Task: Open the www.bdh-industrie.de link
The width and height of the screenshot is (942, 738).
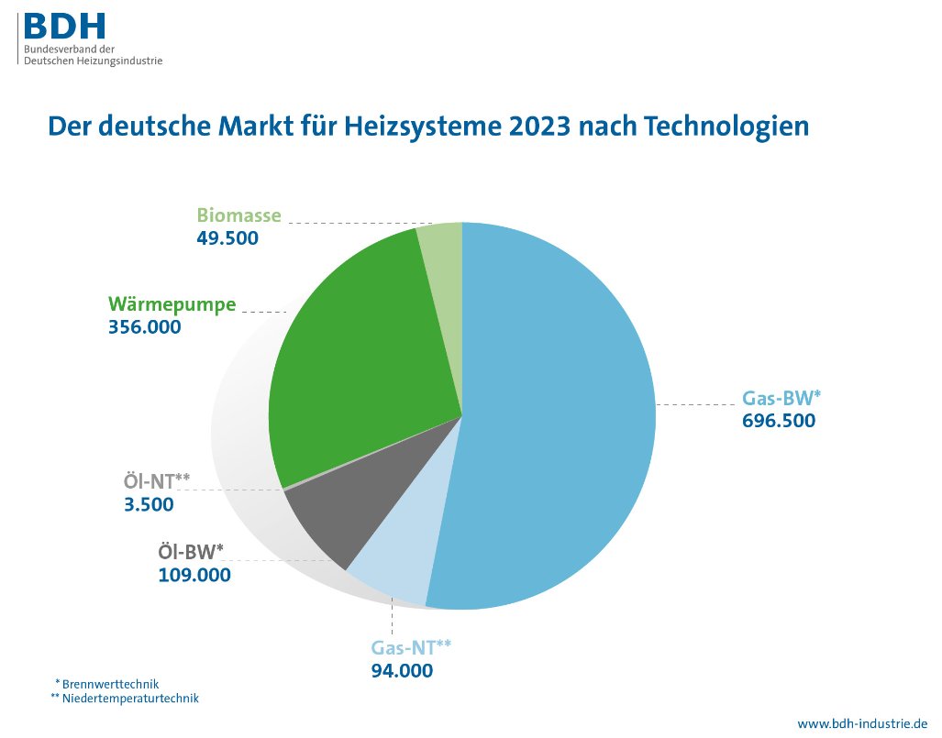Action: click(x=863, y=723)
